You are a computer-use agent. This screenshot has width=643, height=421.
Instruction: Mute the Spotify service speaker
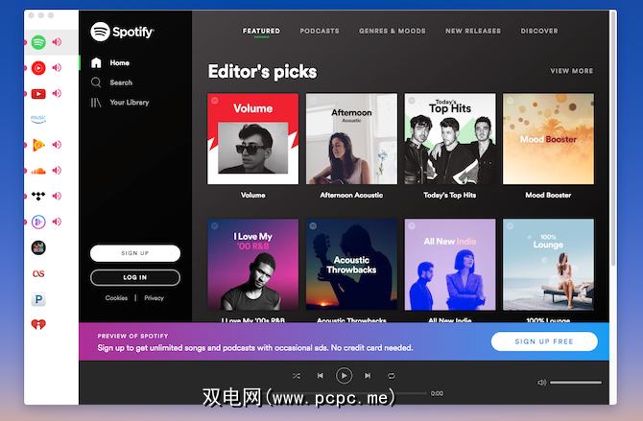(57, 42)
